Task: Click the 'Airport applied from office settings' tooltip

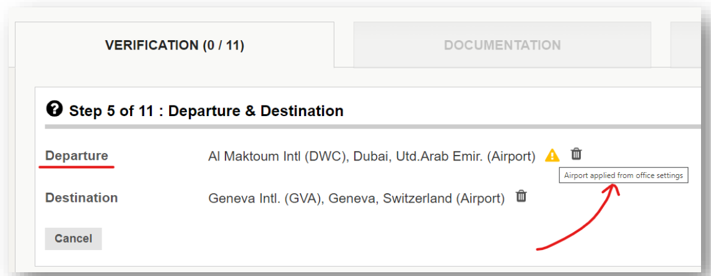Action: [x=624, y=176]
